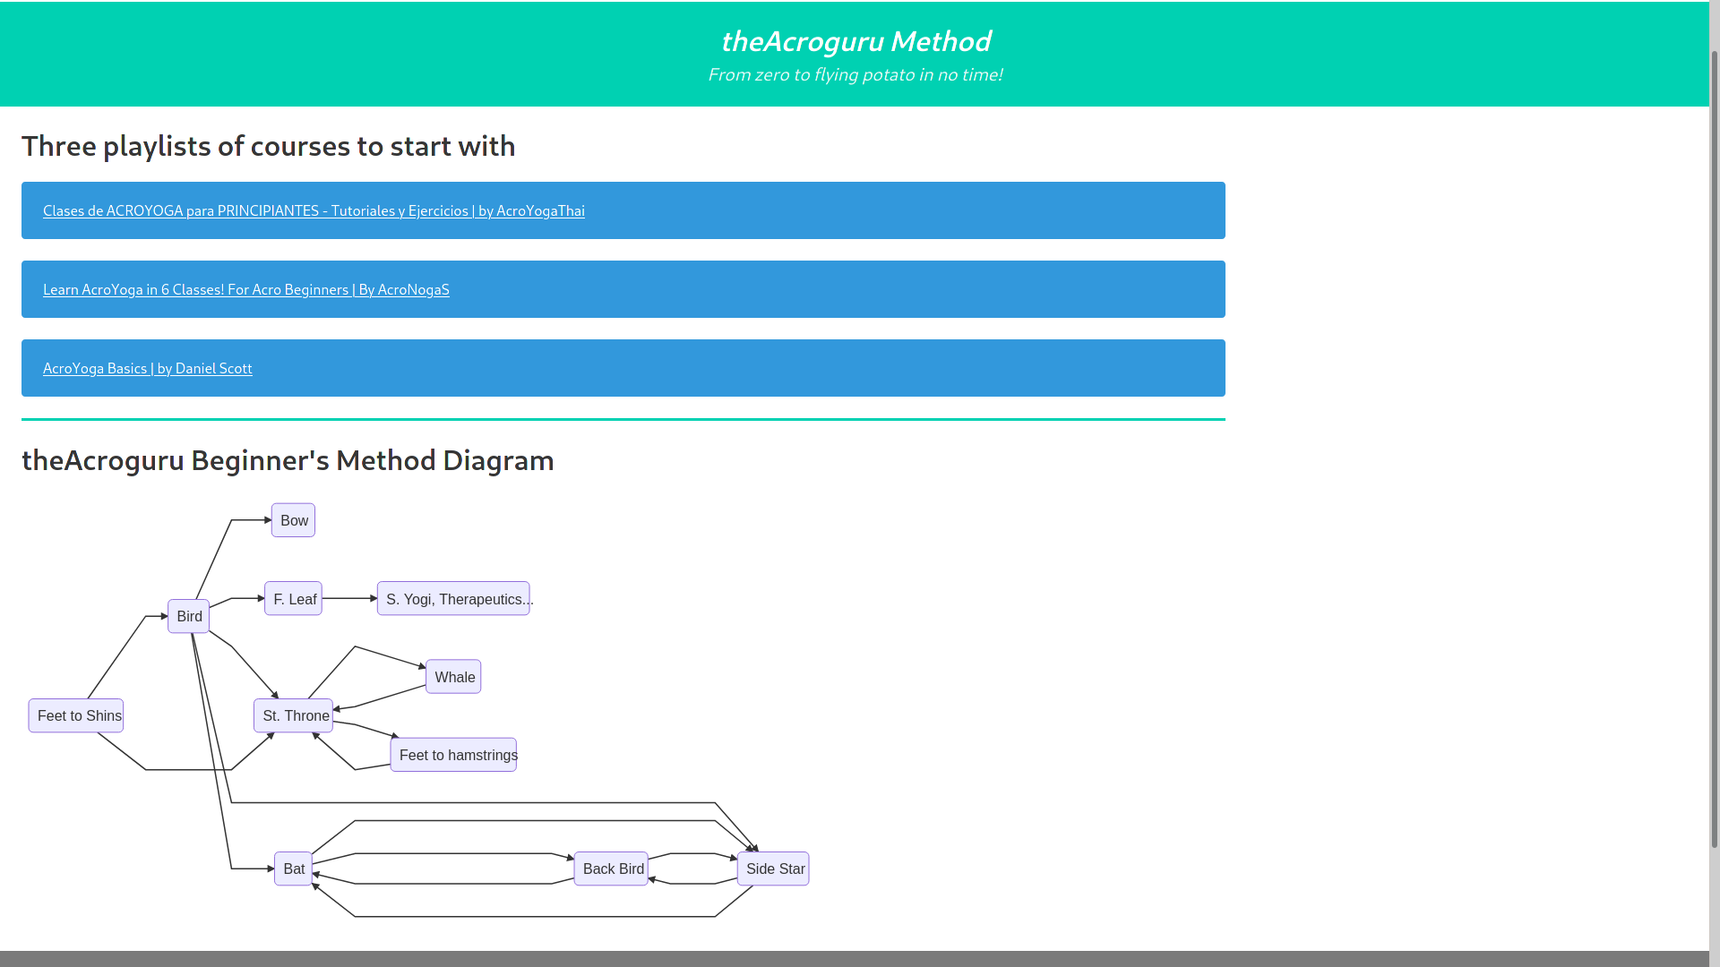Viewport: 1720px width, 967px height.
Task: Select S. Yogi, Therapeutics node
Action: coord(453,599)
